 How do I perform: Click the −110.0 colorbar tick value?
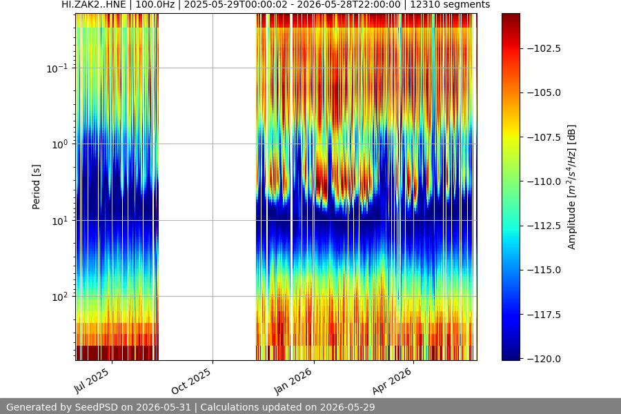(x=544, y=181)
